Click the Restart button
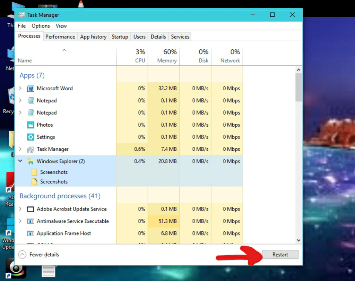 point(280,254)
